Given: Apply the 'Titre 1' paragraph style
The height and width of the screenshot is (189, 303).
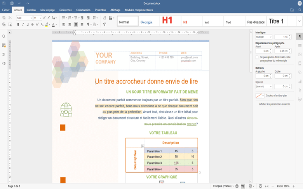Looking at the screenshot, I should click(276, 21).
